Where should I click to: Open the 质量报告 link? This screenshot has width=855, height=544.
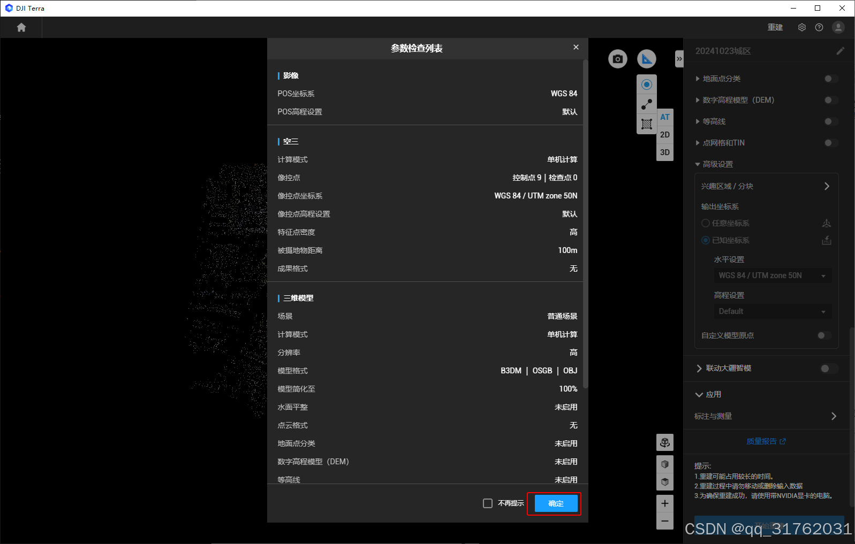pos(766,441)
